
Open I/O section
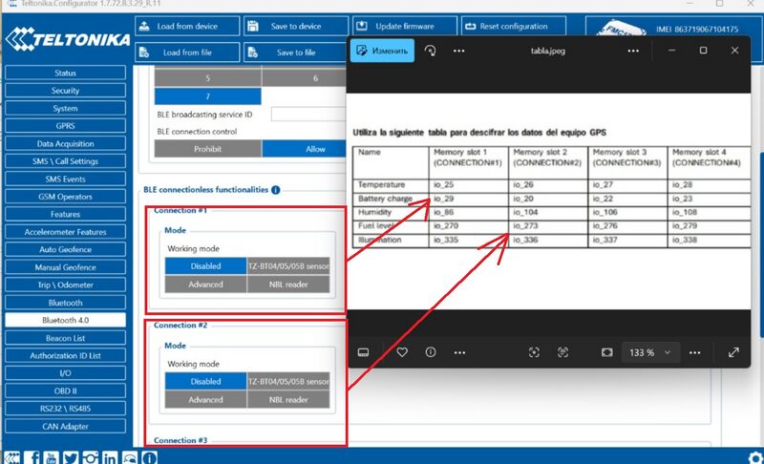(65, 373)
